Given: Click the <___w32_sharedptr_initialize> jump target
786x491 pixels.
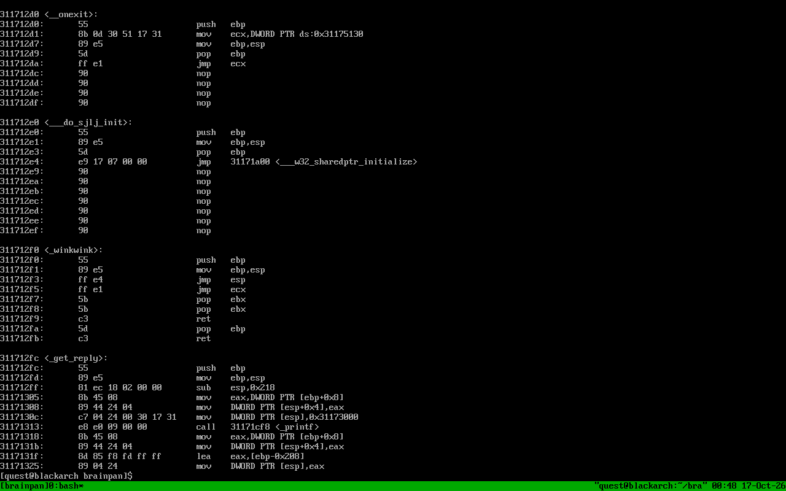Looking at the screenshot, I should tap(346, 162).
